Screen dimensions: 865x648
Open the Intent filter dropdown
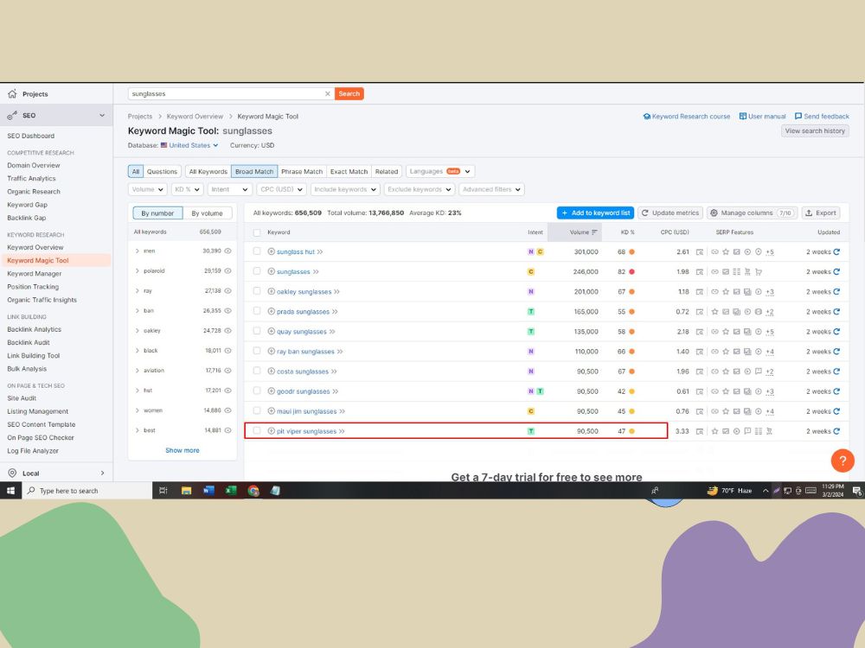click(229, 189)
